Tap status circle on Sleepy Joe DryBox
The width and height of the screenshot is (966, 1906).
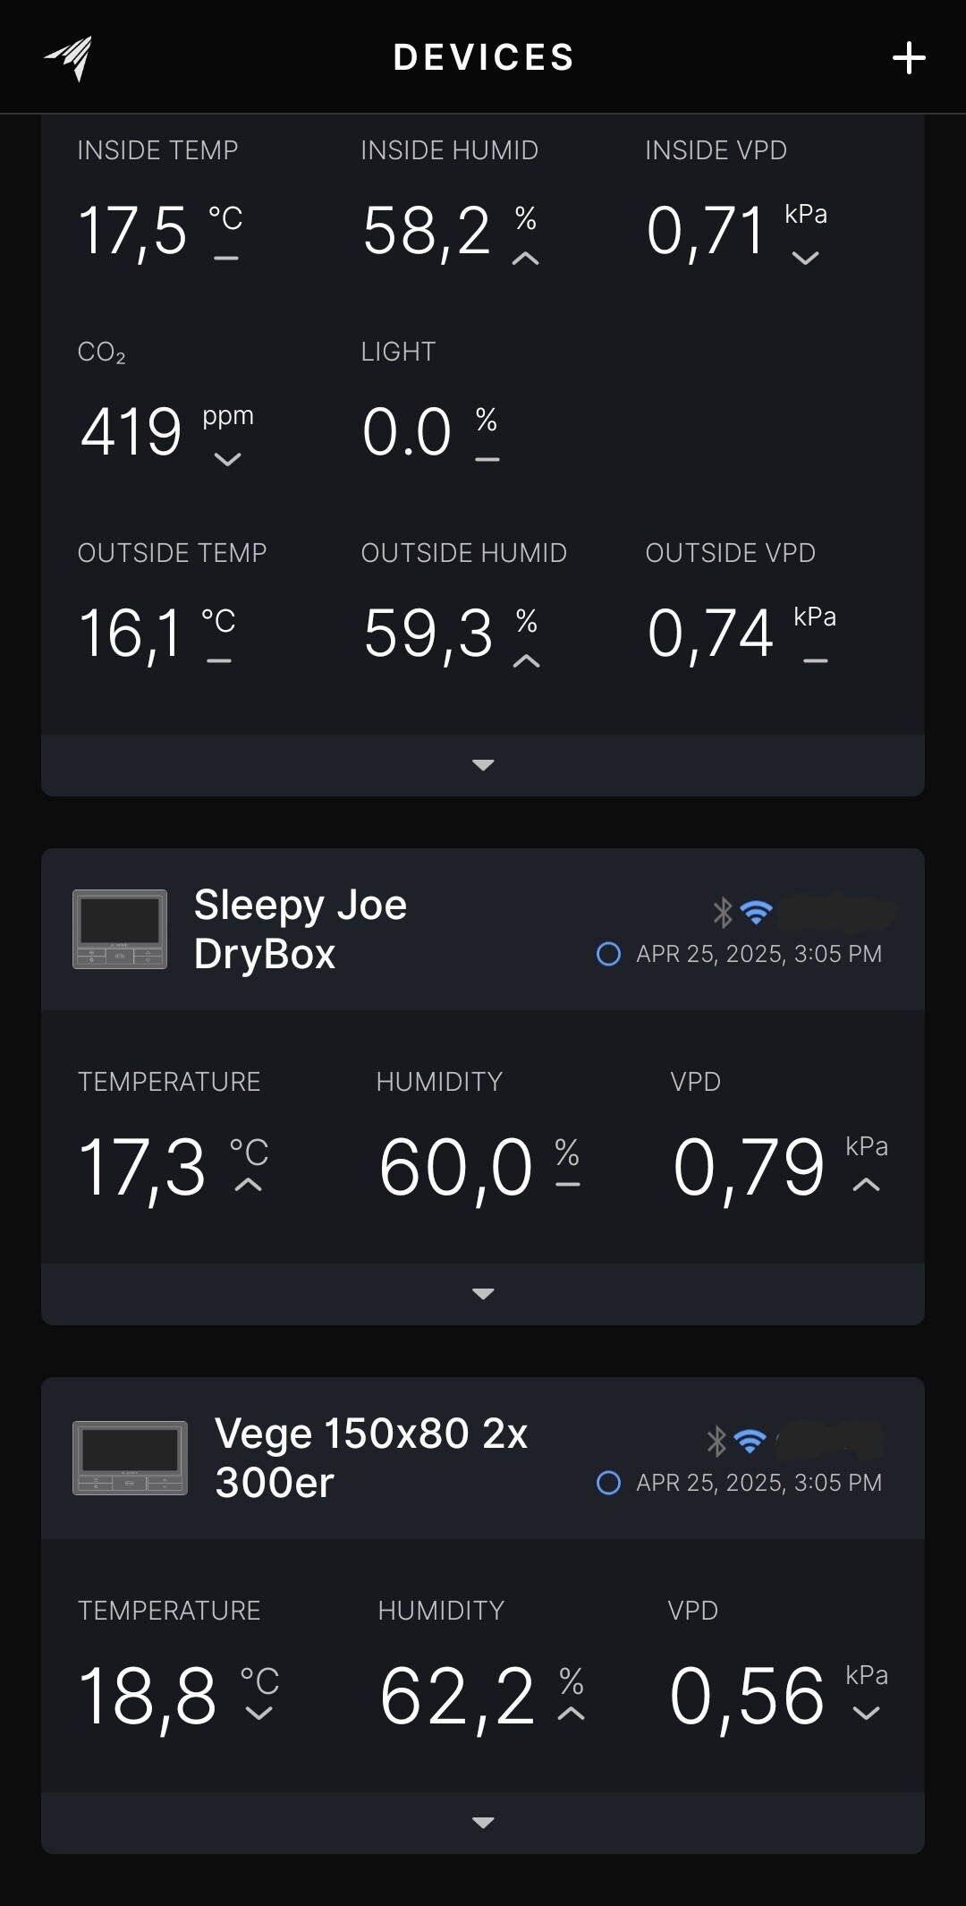(608, 954)
